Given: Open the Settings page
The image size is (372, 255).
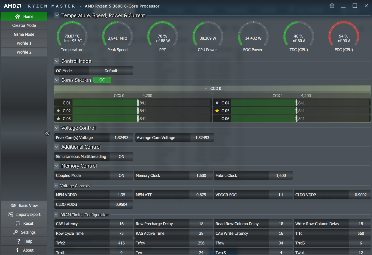Looking at the screenshot, I should tap(24, 232).
